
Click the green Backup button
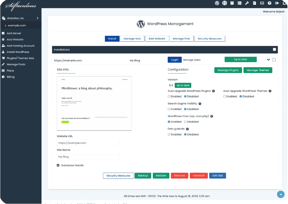[143, 176]
